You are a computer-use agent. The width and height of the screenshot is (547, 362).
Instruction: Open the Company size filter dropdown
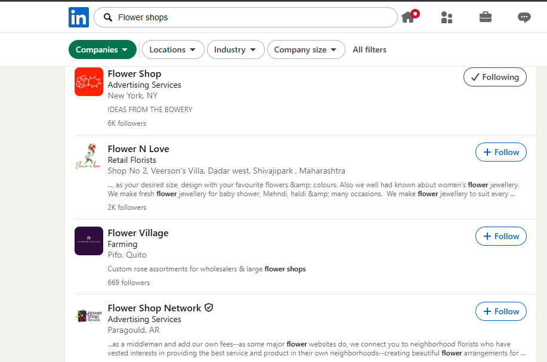point(306,49)
